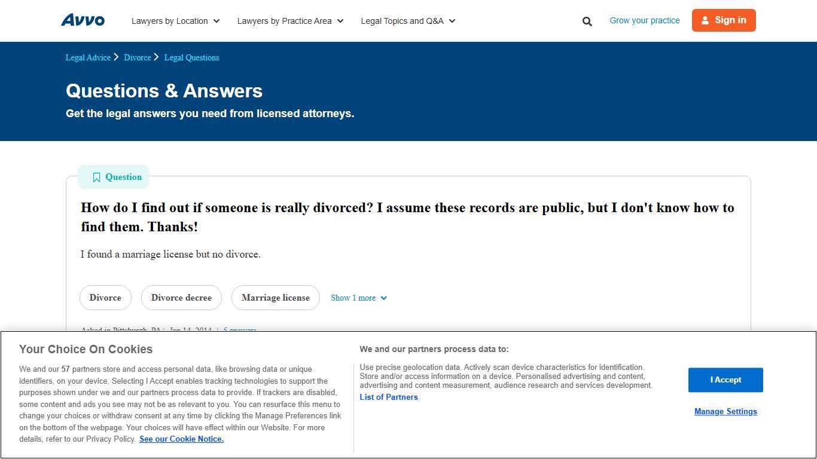This screenshot has width=817, height=459.
Task: Expand the Show 1 more tags link
Action: (358, 298)
